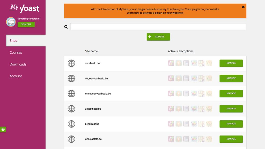Click orange Yoast subscription icon for uraadthetal.be

pos(179,109)
